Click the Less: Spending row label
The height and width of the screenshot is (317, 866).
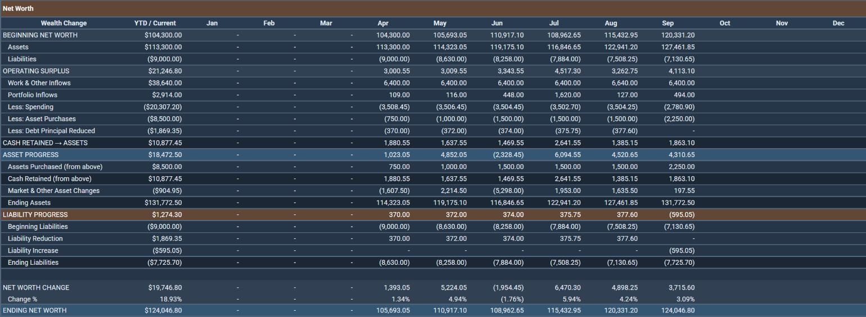click(31, 107)
